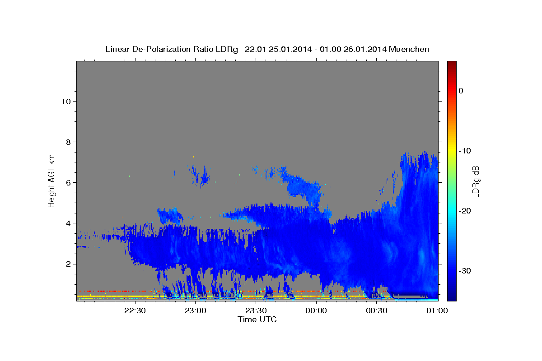Click the colorbar value 0
This screenshot has height=361, width=542.
[x=461, y=91]
